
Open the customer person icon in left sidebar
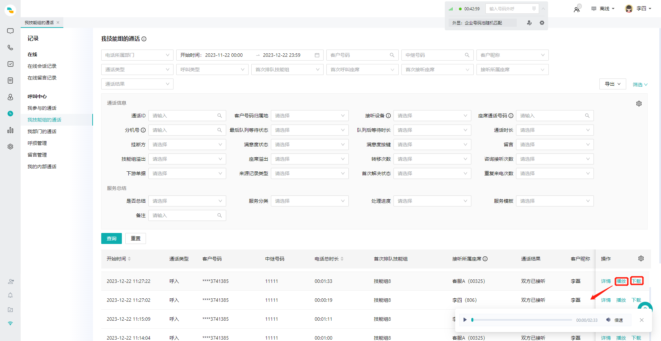pos(10,97)
